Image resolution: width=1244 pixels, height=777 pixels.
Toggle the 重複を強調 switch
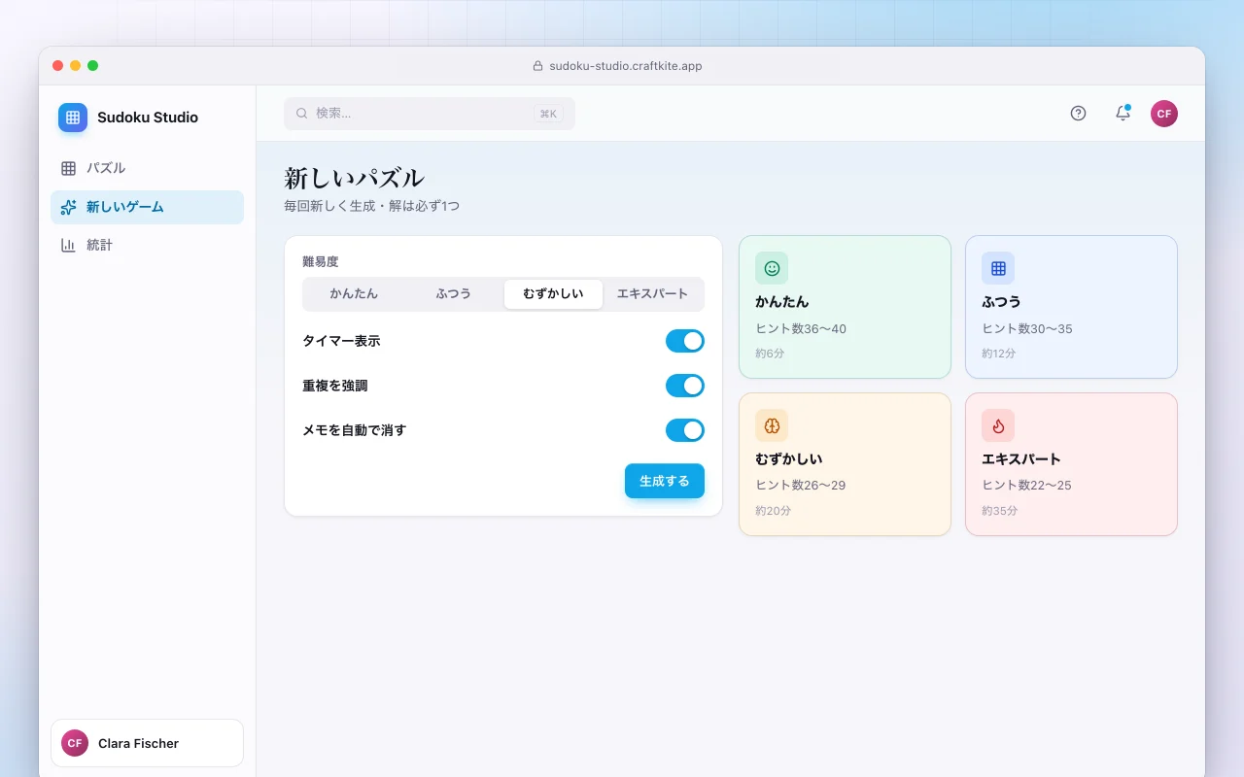(x=685, y=386)
